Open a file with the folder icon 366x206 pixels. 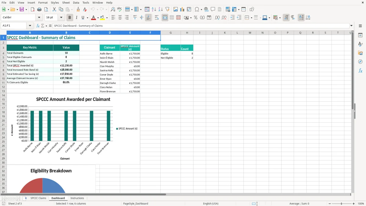point(12,9)
